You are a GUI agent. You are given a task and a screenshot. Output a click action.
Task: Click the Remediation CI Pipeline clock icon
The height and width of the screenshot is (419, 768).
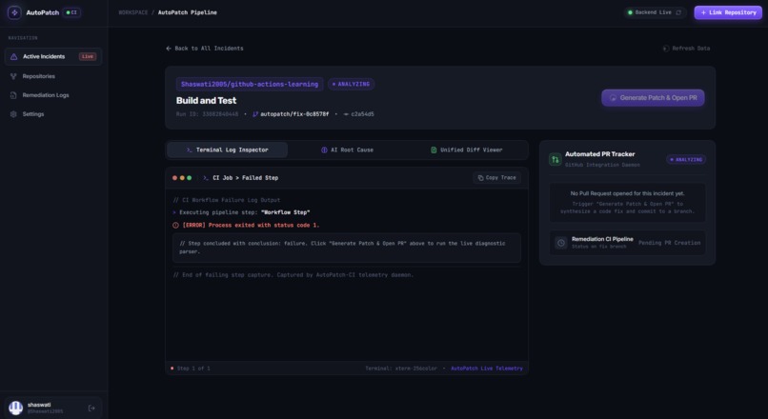pyautogui.click(x=561, y=243)
